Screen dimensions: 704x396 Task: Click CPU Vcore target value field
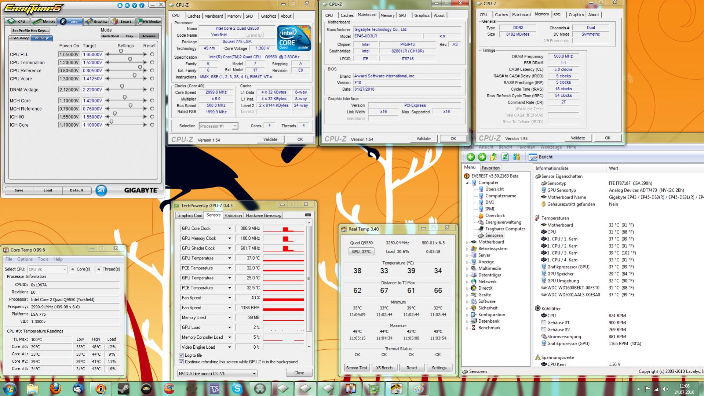pos(92,79)
